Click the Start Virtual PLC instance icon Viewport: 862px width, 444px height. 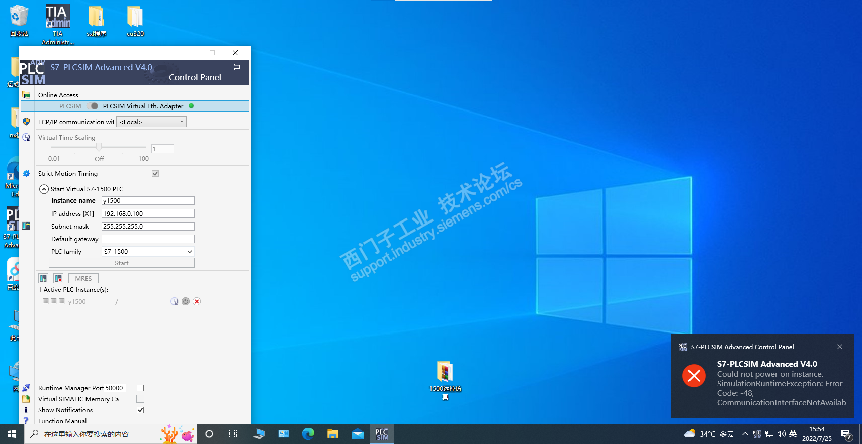[26, 226]
